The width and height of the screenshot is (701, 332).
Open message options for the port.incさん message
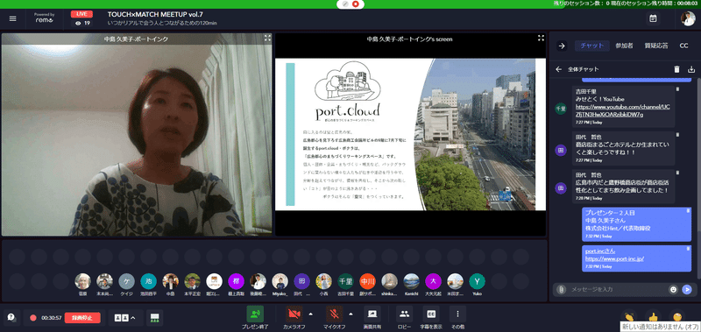[x=688, y=249]
